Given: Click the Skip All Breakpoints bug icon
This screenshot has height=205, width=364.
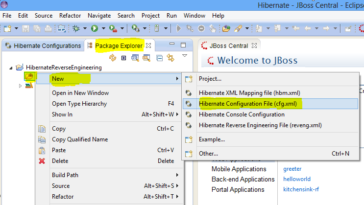Looking at the screenshot, I should pyautogui.click(x=190, y=28).
